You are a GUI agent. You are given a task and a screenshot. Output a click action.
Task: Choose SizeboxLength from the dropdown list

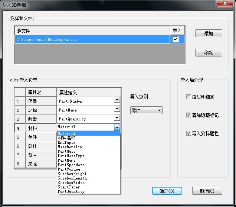pyautogui.click(x=88, y=178)
